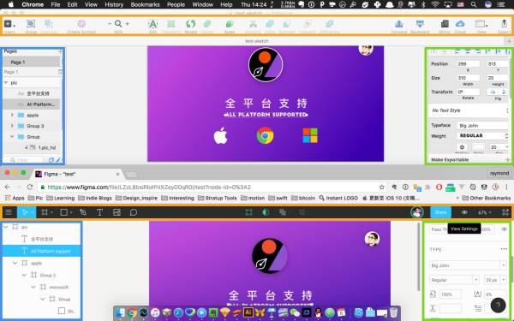Click the zoom magnifier in Sketch toolbar

click(x=118, y=24)
